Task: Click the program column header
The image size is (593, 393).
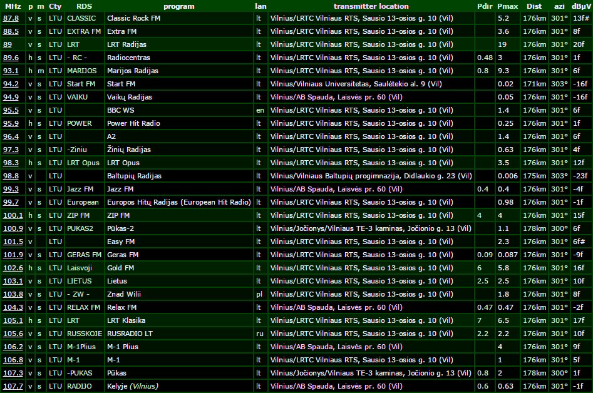Action: (x=179, y=6)
